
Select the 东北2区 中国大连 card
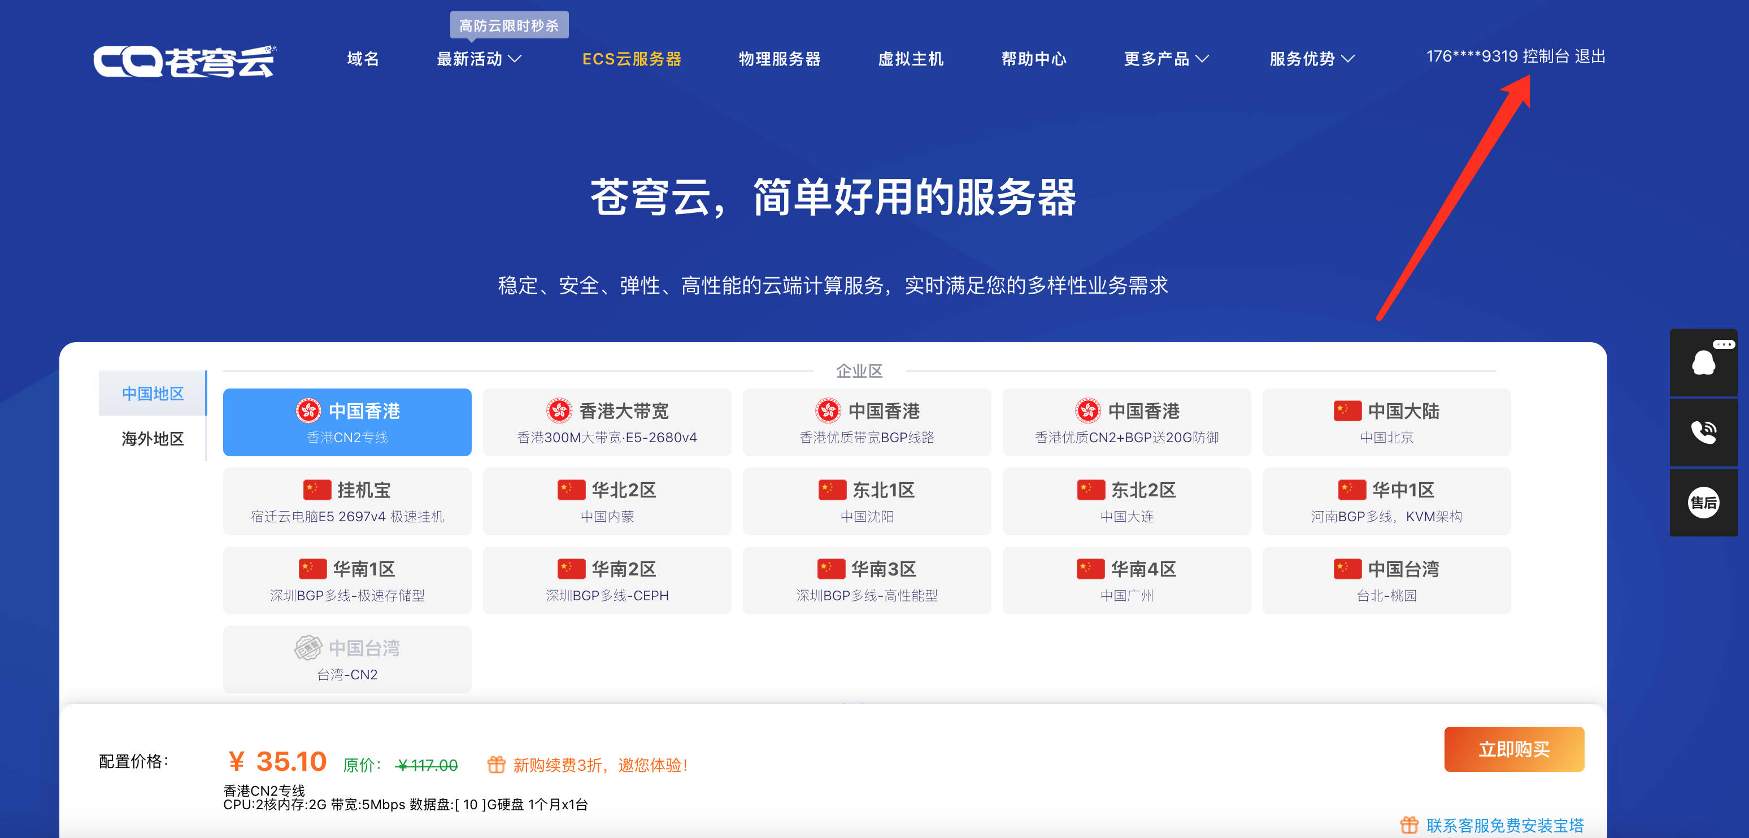coord(1126,501)
